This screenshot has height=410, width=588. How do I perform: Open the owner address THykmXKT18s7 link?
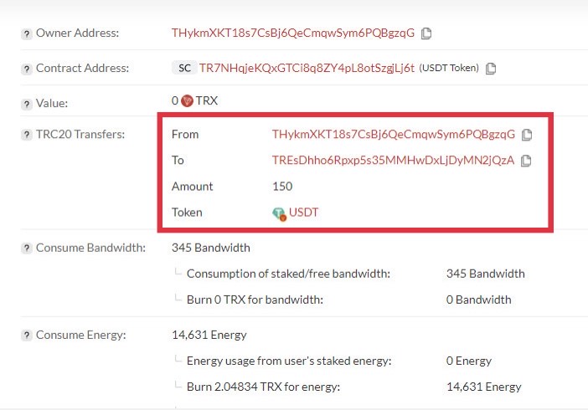coord(293,33)
